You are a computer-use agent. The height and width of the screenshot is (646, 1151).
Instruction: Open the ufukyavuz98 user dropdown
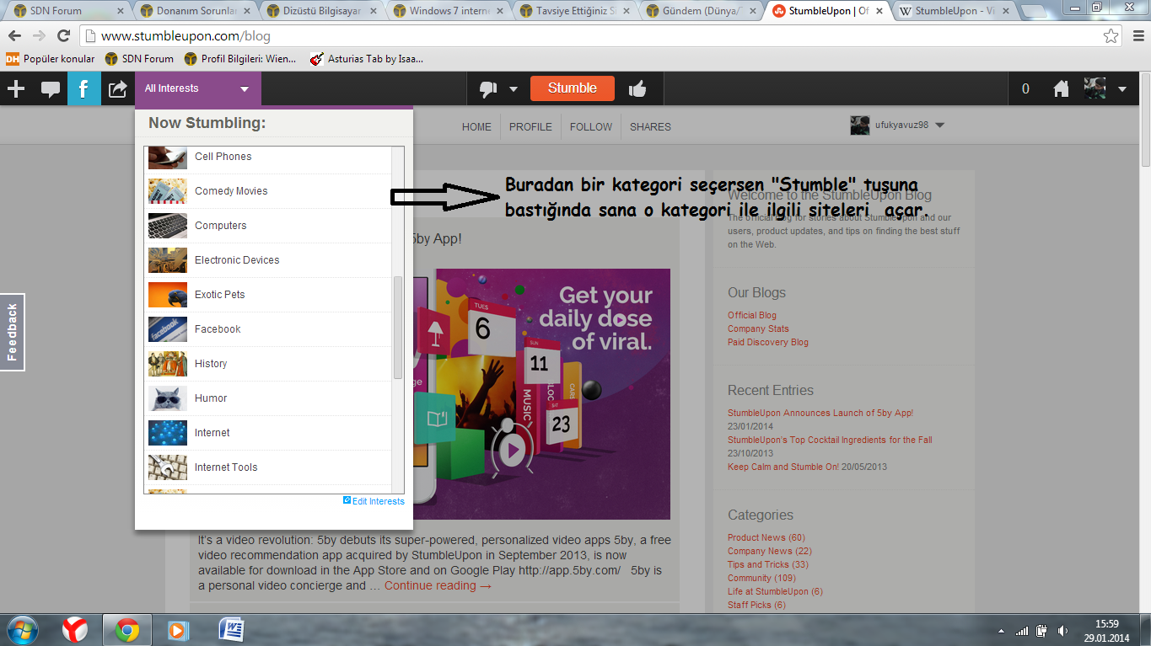(x=897, y=125)
